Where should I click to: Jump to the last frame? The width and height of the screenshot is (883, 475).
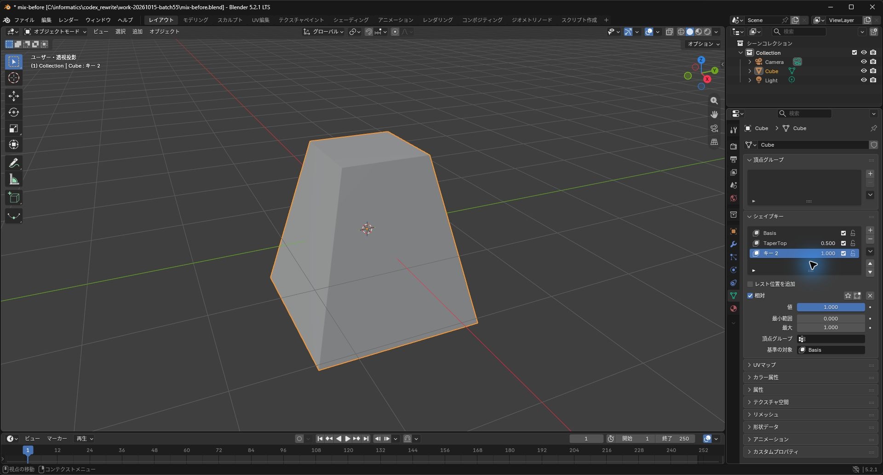pos(366,439)
